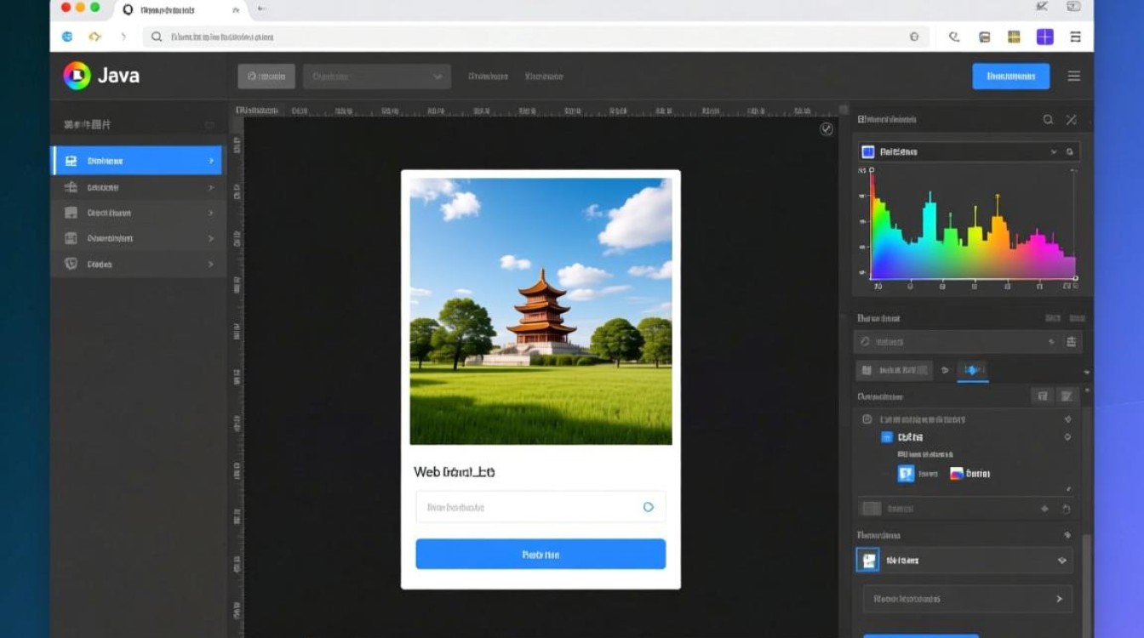Click the colorful Java logo icon
The width and height of the screenshot is (1144, 638).
pyautogui.click(x=77, y=76)
